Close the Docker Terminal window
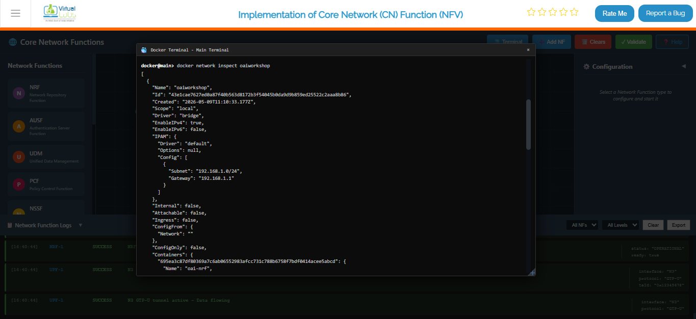 pos(528,50)
